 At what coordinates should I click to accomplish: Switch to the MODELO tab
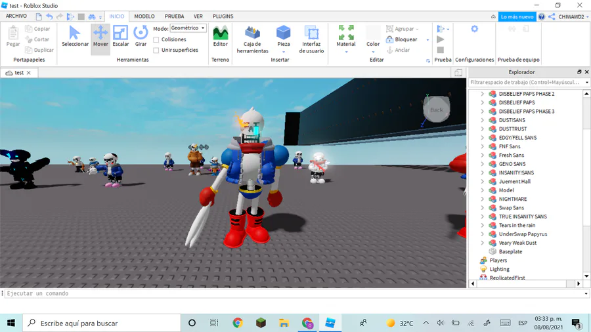click(x=144, y=16)
